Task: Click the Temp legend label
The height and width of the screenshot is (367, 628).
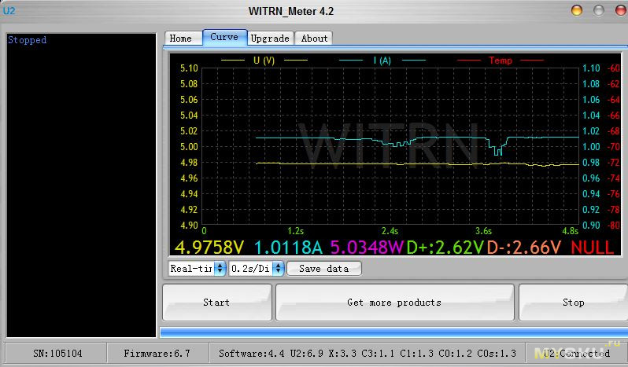Action: point(501,61)
